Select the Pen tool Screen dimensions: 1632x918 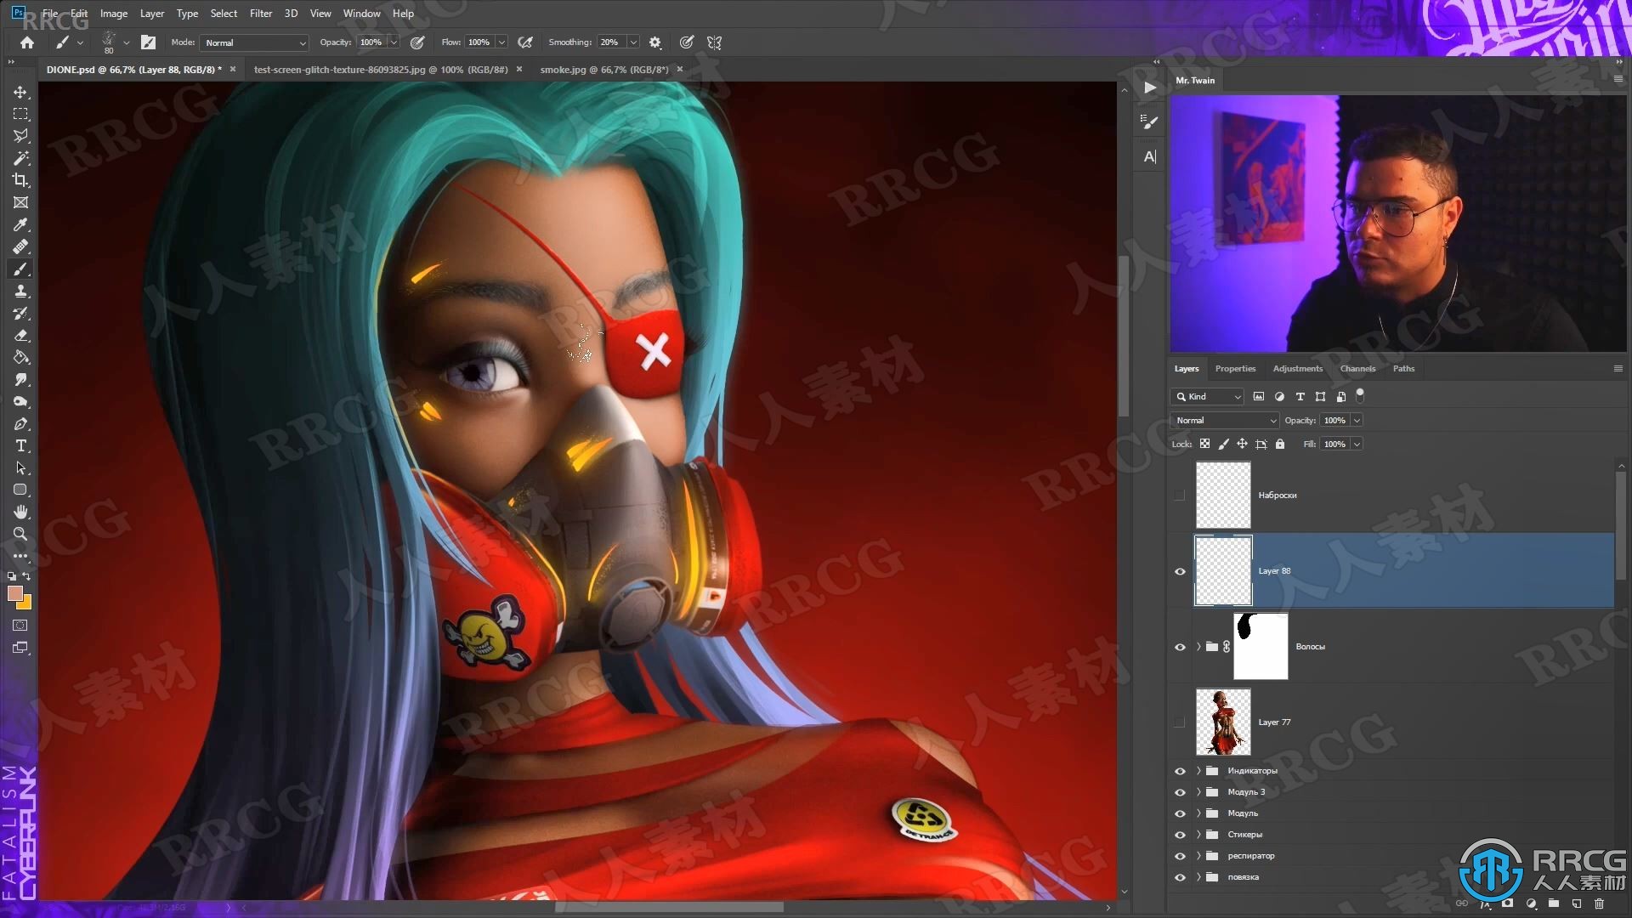[20, 423]
